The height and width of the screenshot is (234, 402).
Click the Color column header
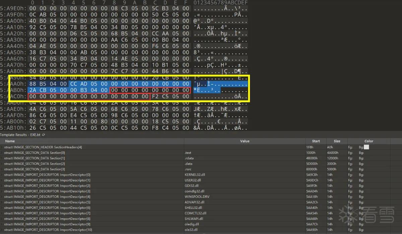[368, 141]
